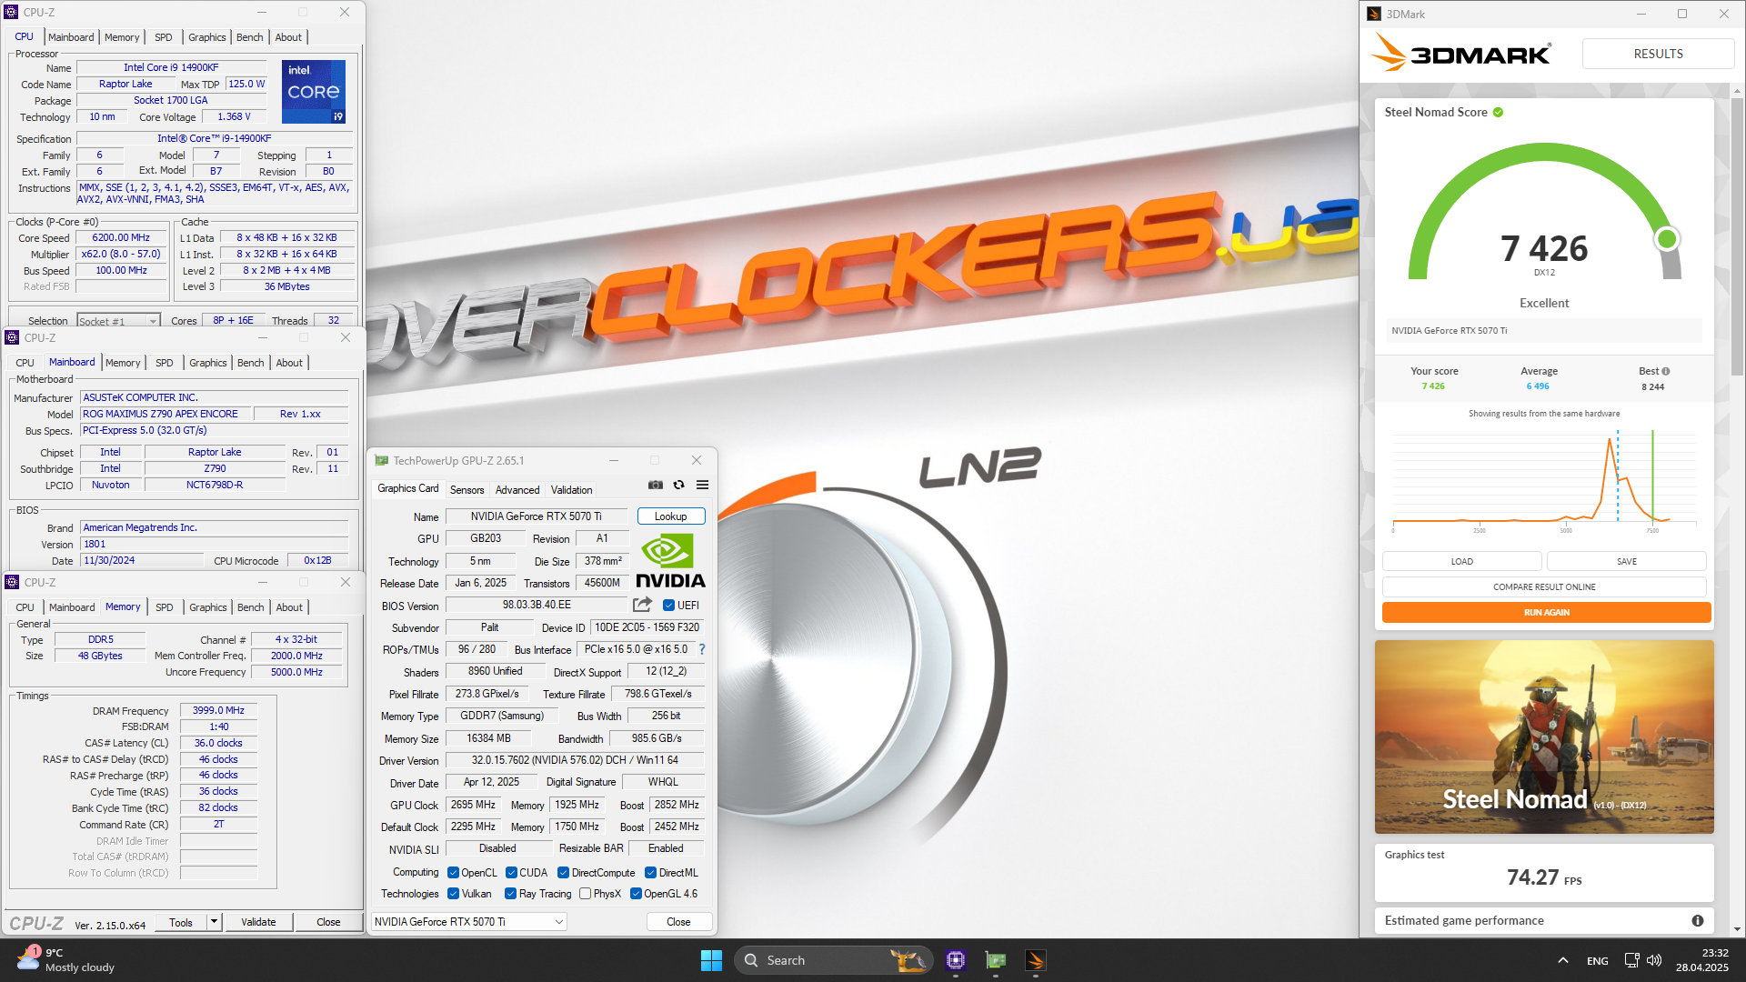
Task: Click the green score gauge indicator knob
Action: (1667, 239)
